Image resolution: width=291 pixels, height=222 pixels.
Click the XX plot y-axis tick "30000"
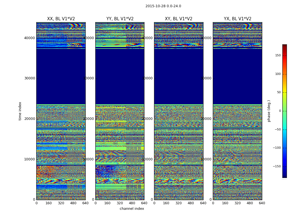pos(29,78)
